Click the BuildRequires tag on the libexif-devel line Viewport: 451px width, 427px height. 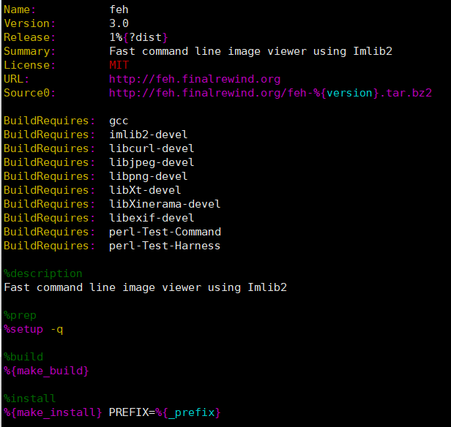49,218
